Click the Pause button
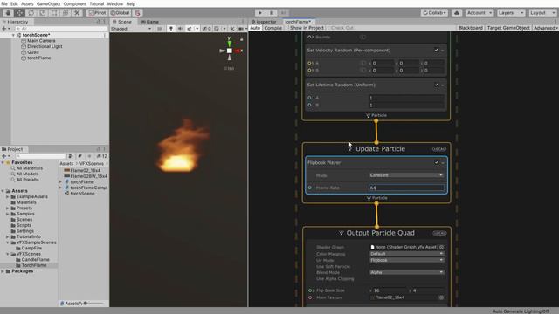The height and width of the screenshot is (314, 559). 272,13
